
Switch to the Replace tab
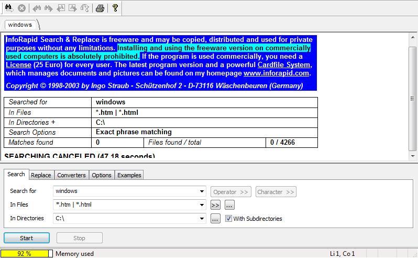41,175
